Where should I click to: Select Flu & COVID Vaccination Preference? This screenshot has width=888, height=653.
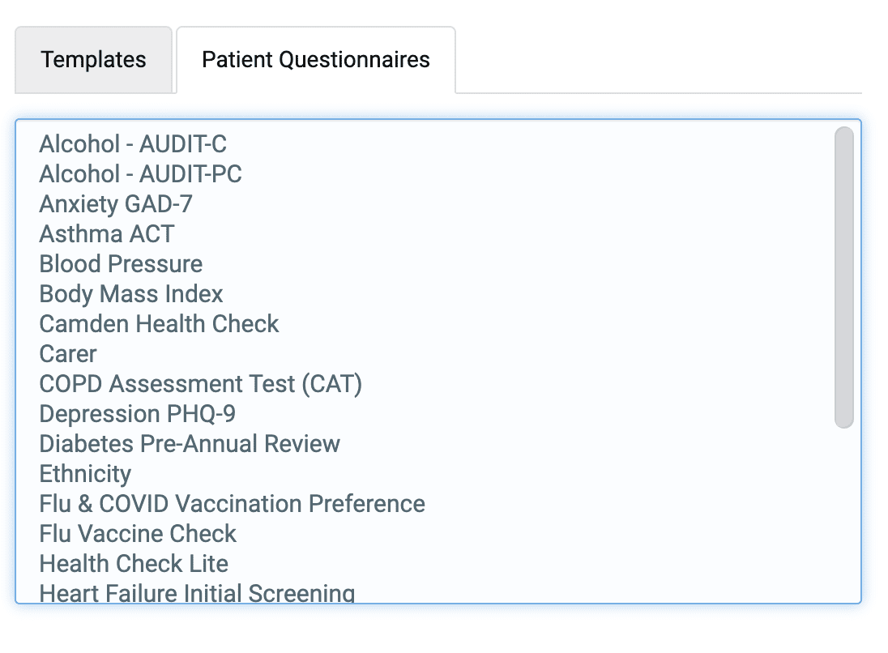[232, 504]
